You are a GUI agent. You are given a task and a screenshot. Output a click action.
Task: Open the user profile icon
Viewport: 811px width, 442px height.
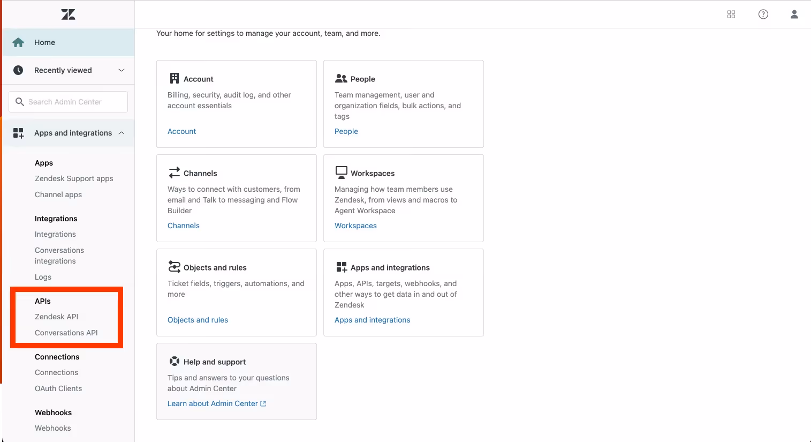click(794, 14)
